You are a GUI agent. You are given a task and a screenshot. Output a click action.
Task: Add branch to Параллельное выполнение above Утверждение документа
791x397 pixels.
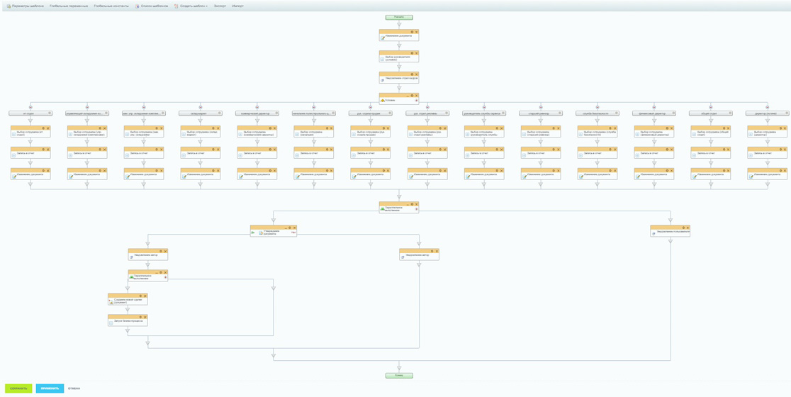click(x=416, y=209)
